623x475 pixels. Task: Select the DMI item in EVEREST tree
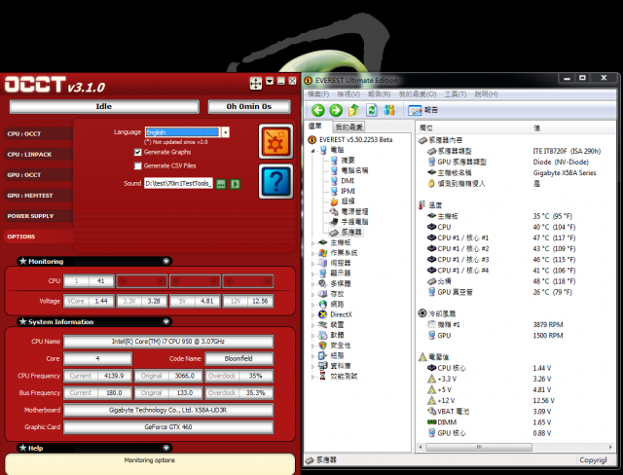pos(348,181)
